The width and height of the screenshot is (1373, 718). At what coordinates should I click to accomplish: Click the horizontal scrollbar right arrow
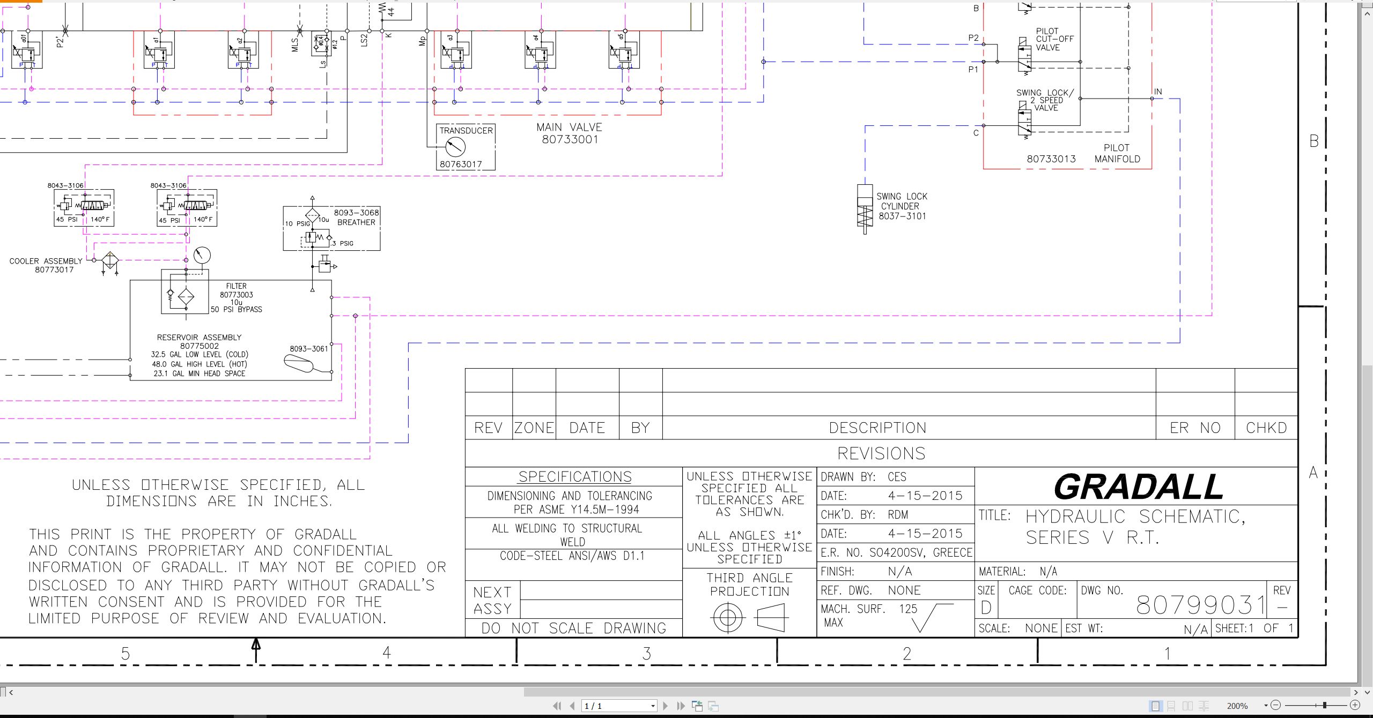click(1355, 692)
